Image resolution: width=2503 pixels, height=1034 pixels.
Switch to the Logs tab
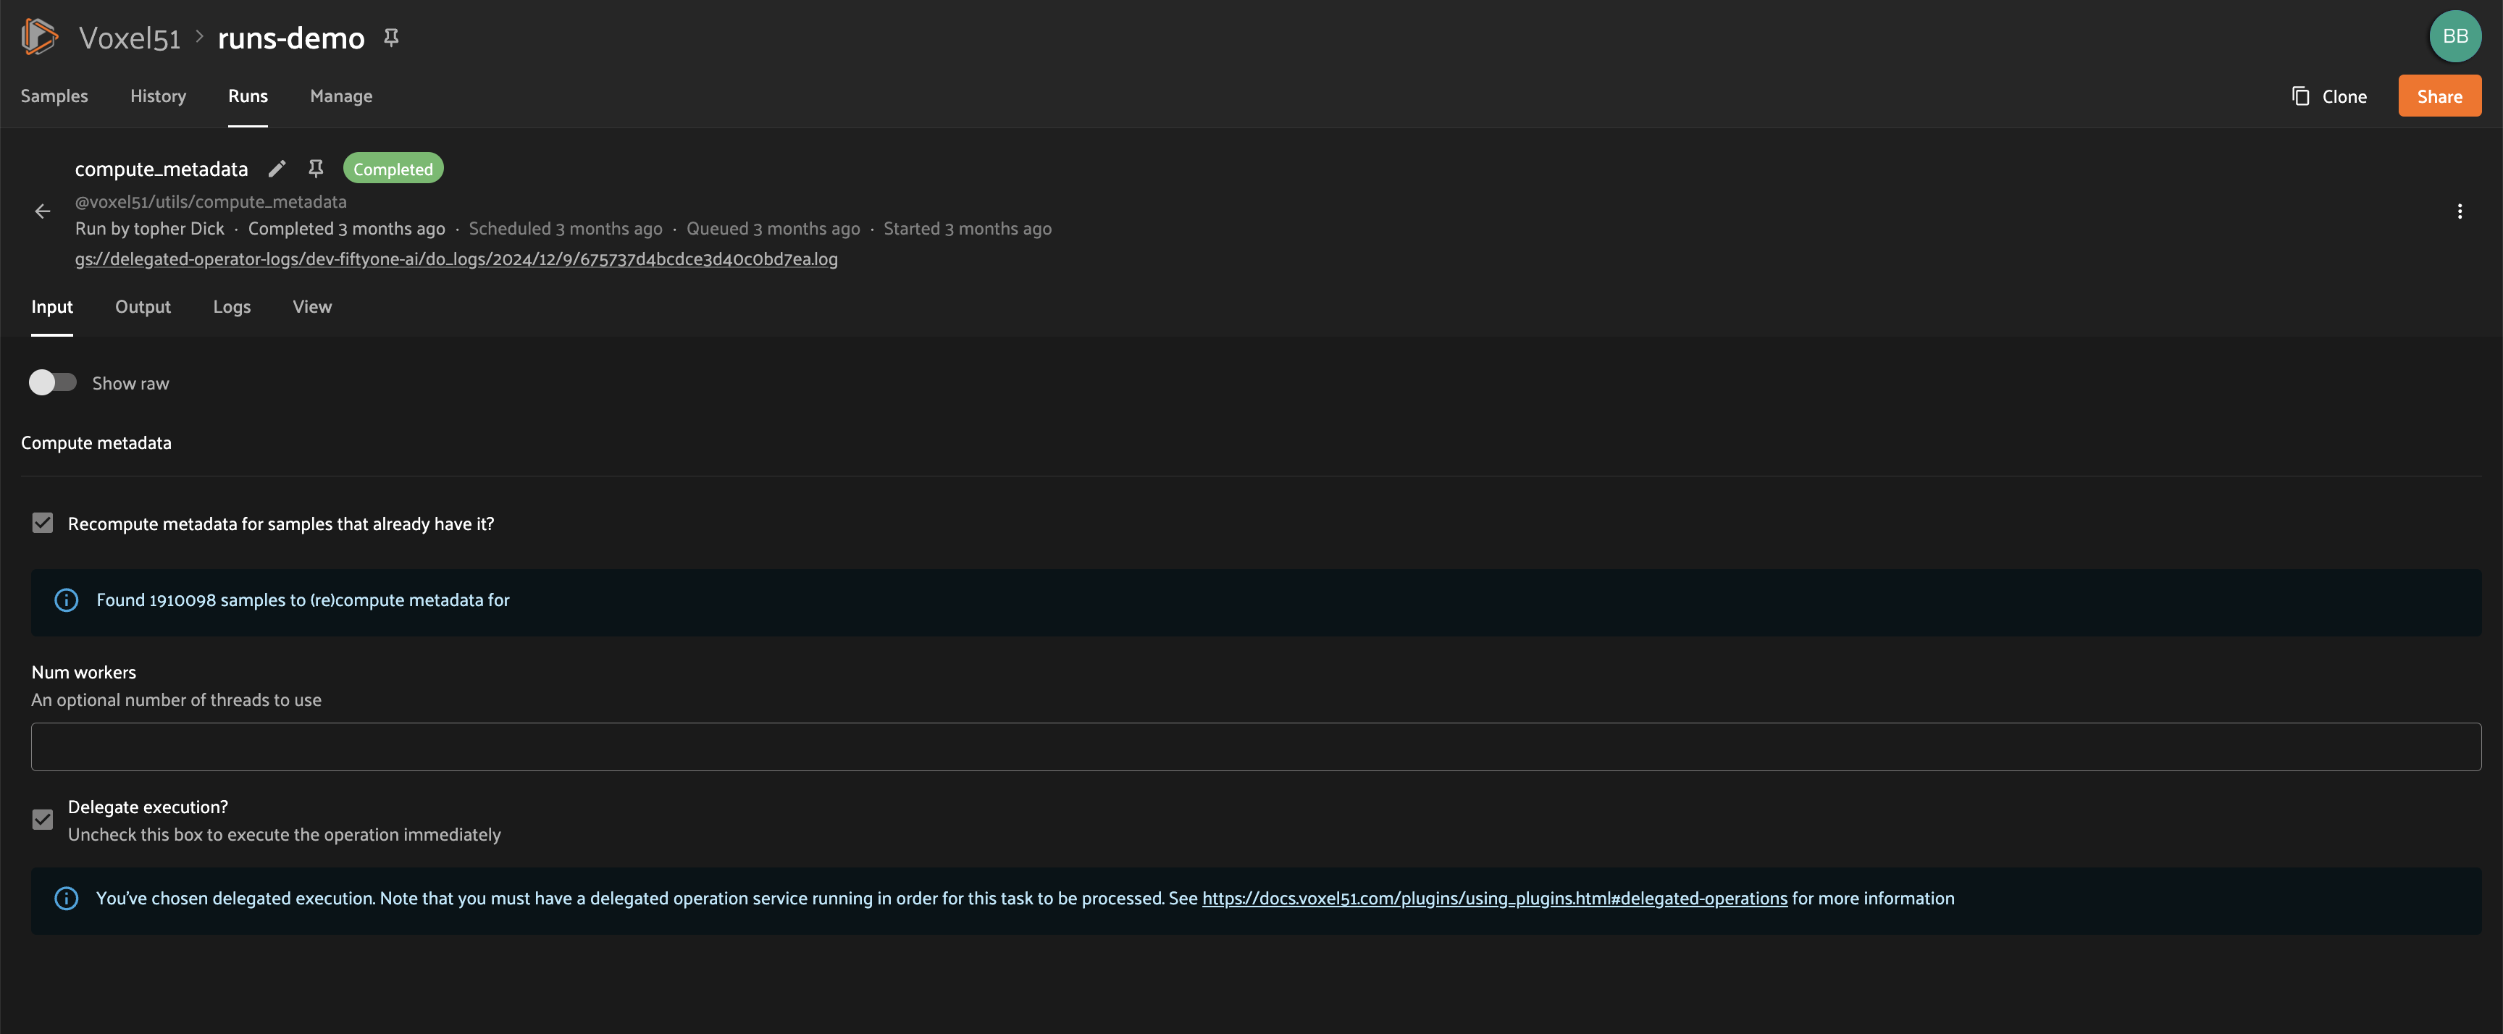point(232,307)
